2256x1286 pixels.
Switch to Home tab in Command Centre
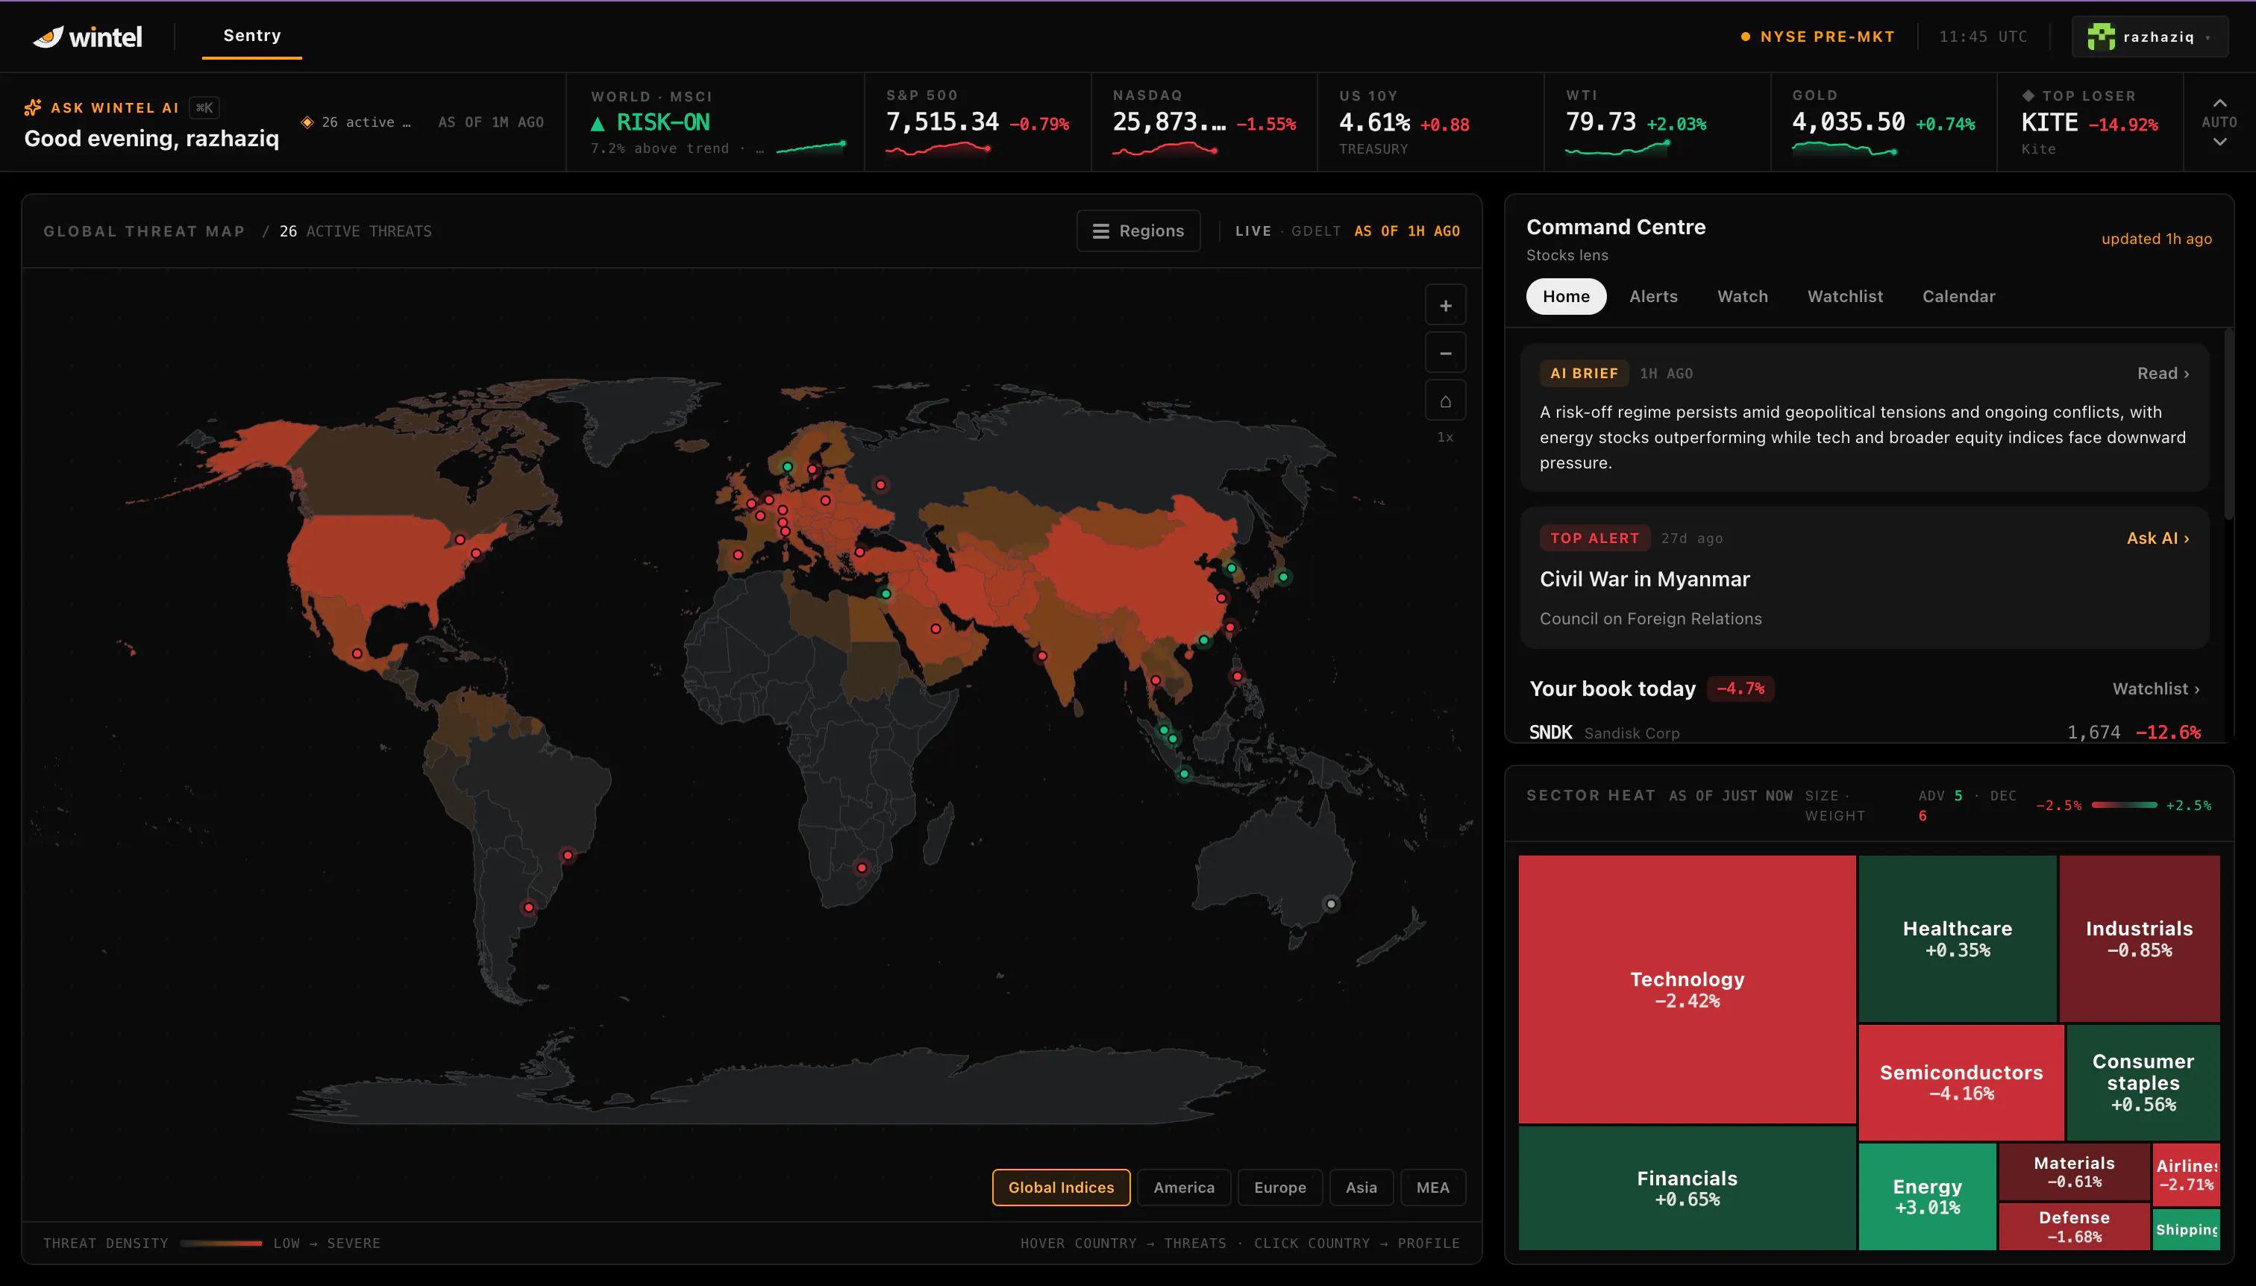pos(1565,297)
